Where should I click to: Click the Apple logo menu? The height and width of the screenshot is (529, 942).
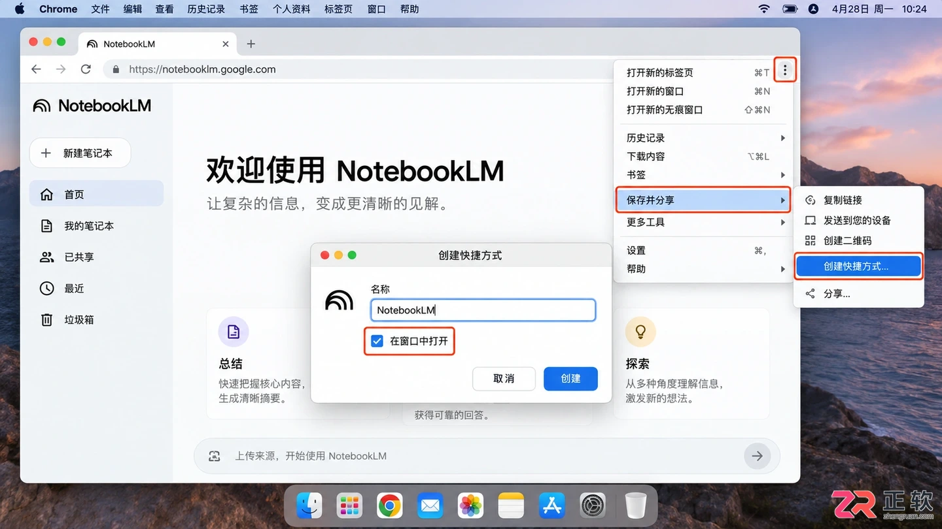pyautogui.click(x=20, y=9)
